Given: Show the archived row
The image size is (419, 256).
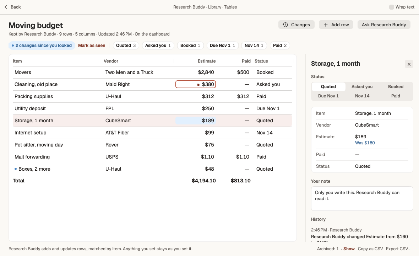Looking at the screenshot, I should (349, 249).
